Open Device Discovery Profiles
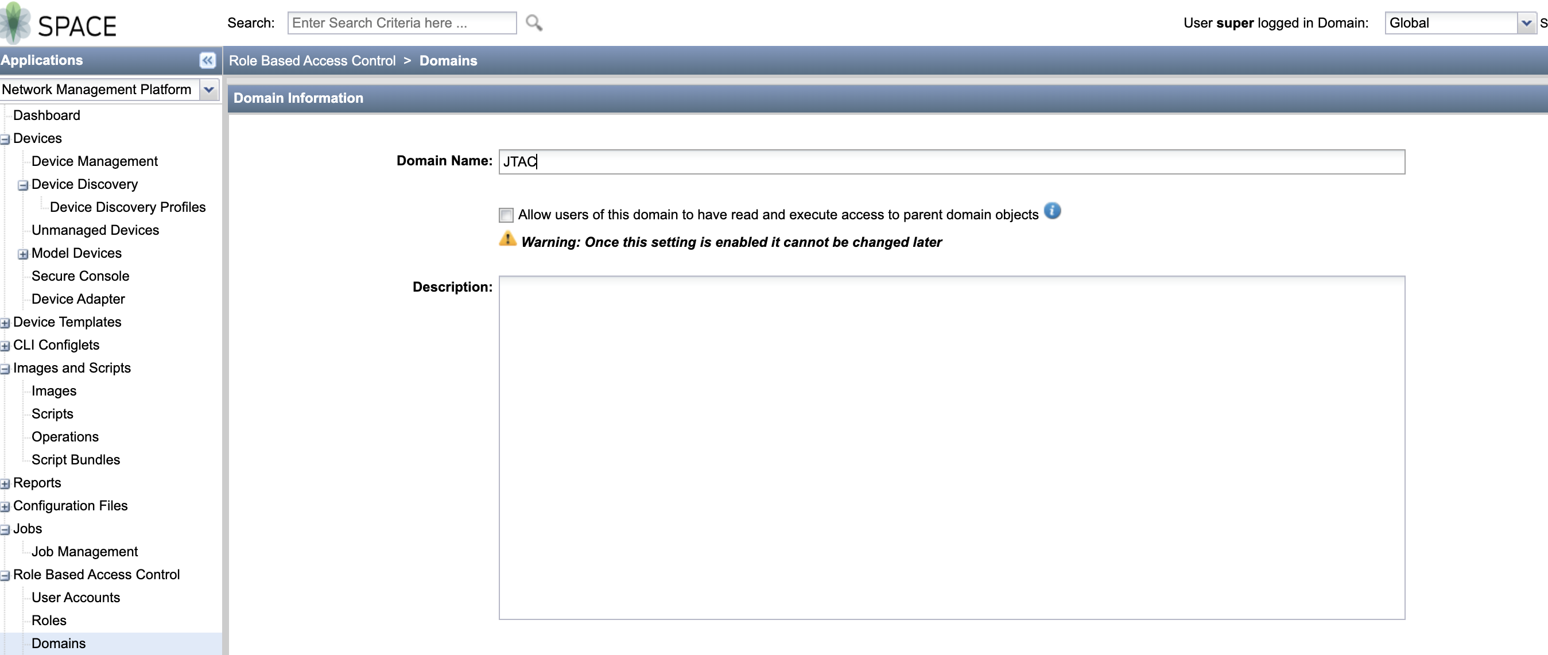Viewport: 1548px width, 655px height. coord(128,207)
